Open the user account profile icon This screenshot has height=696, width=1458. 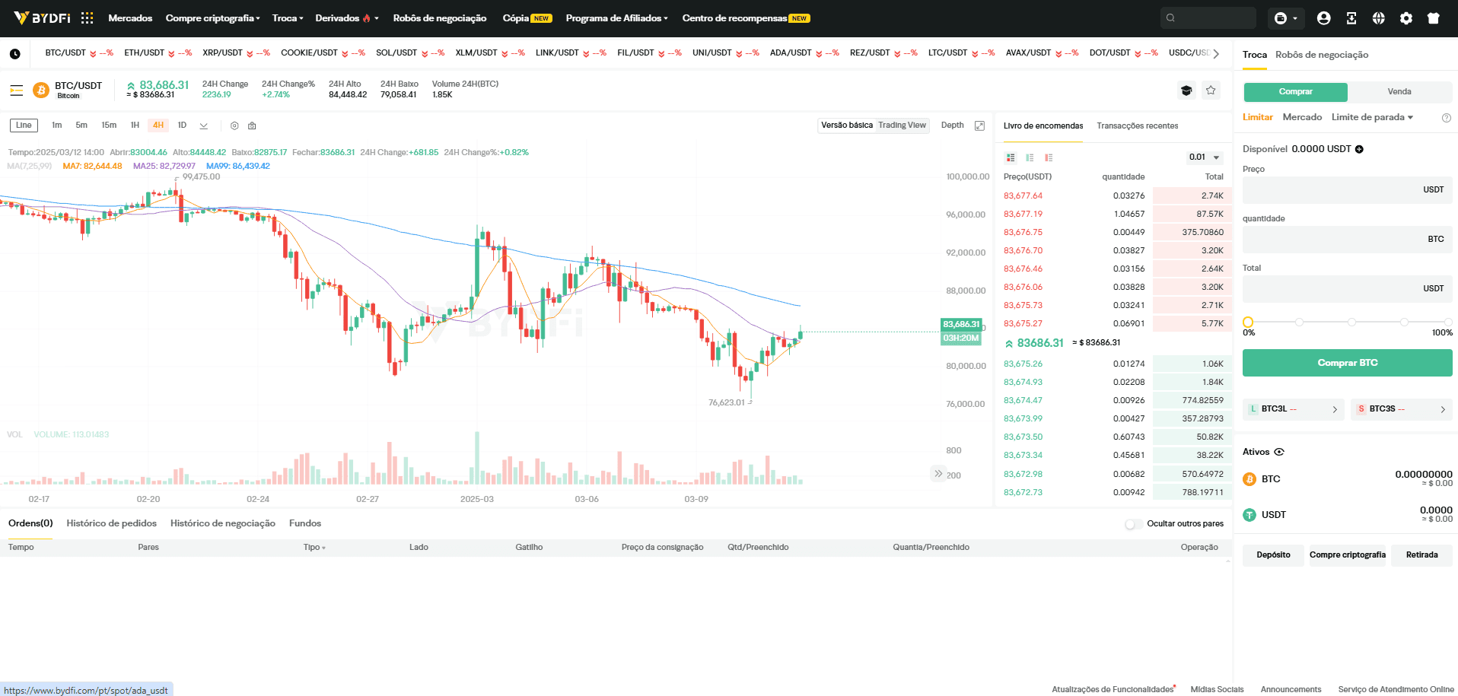(1324, 18)
